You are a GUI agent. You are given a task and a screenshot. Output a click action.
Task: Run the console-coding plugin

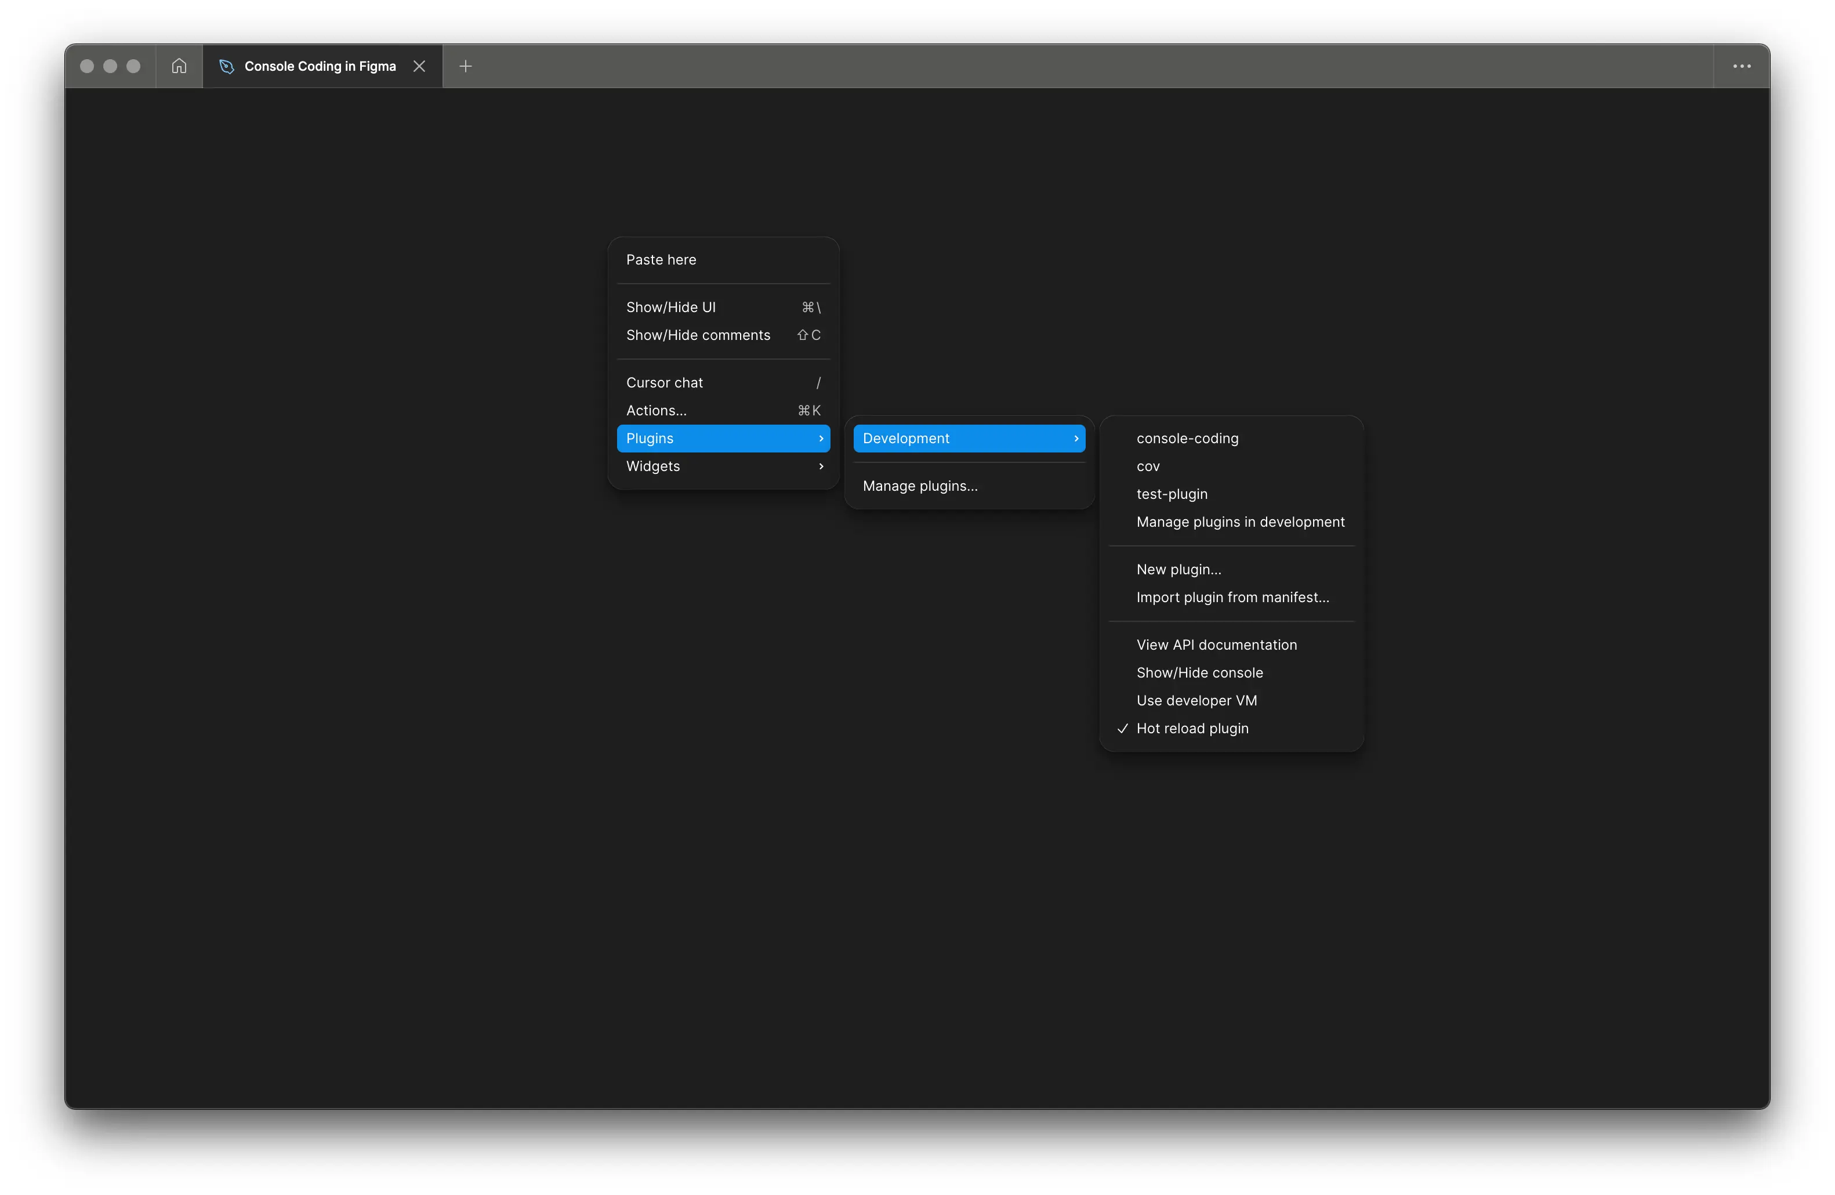pyautogui.click(x=1187, y=439)
